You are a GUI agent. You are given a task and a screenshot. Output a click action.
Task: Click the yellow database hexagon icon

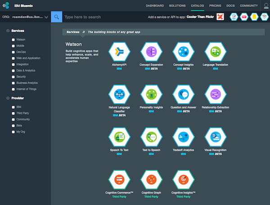pos(254,17)
